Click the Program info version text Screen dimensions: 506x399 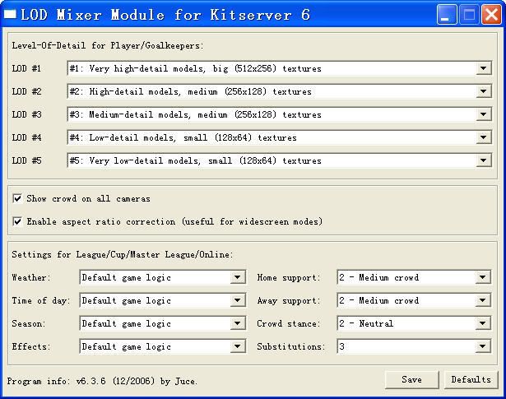102,381
